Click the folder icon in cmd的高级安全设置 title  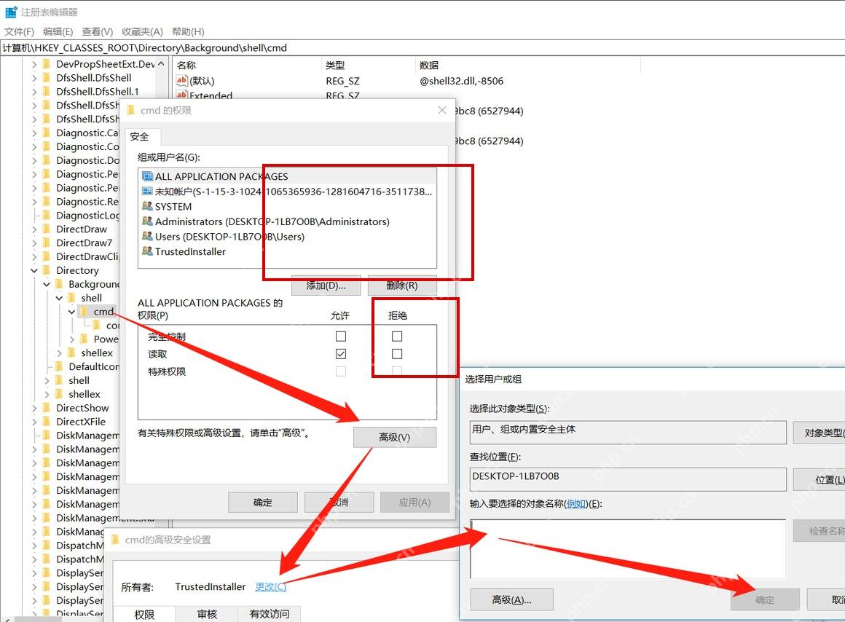coord(115,540)
